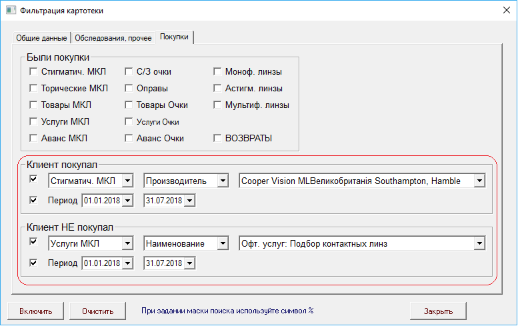Expand the Cooper Vision manufacturer dropdown
Viewport: 518px width, 326px height.
479,181
